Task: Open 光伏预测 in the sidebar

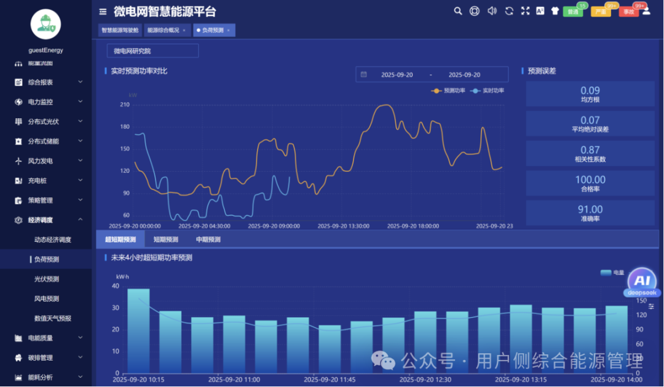Action: click(x=47, y=279)
